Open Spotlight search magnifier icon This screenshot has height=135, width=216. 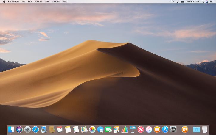coord(203,2)
